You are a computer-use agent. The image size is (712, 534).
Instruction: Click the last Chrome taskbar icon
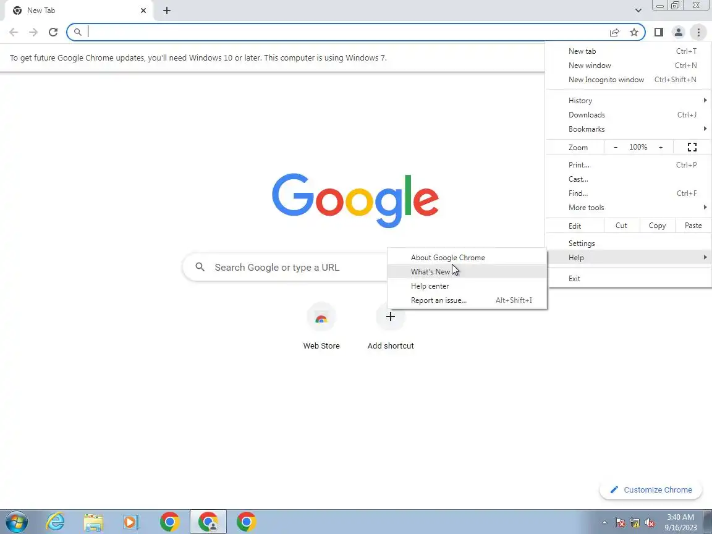coord(246,522)
